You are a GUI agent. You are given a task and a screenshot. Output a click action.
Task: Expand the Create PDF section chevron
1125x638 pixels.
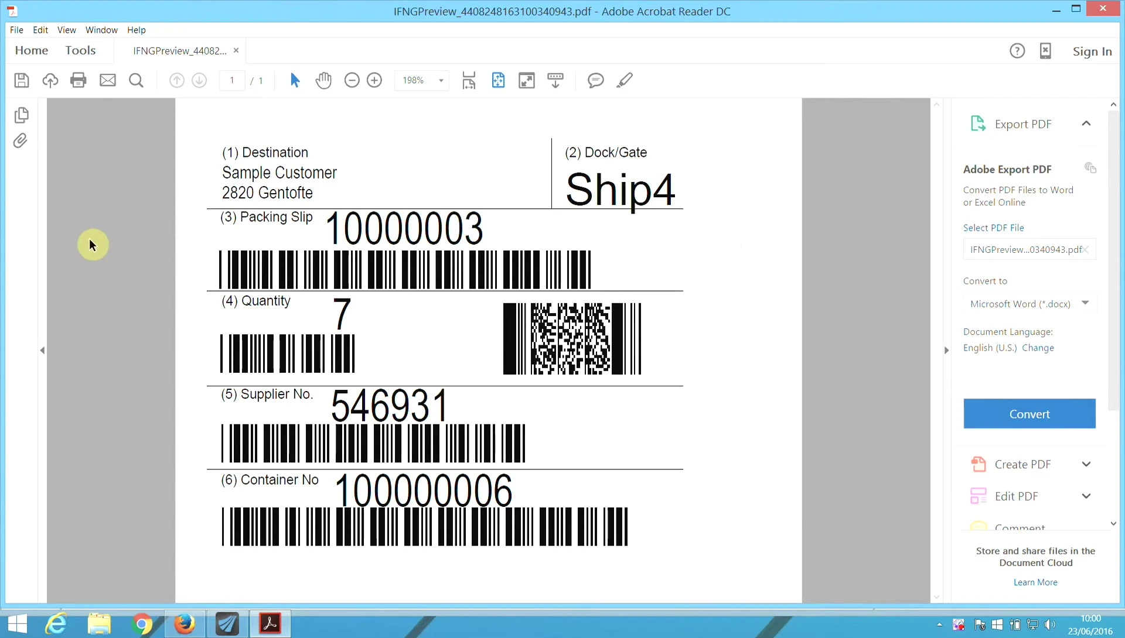pyautogui.click(x=1086, y=464)
